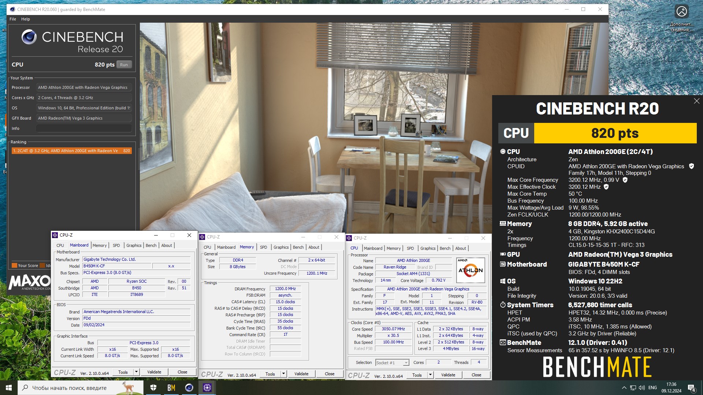Select Memory tab in right CPU-Z window
The image size is (703, 395).
pyautogui.click(x=394, y=248)
